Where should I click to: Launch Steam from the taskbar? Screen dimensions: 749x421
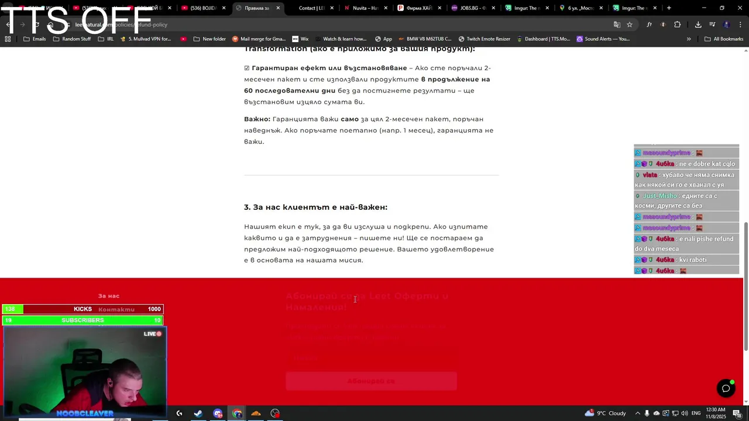(198, 413)
